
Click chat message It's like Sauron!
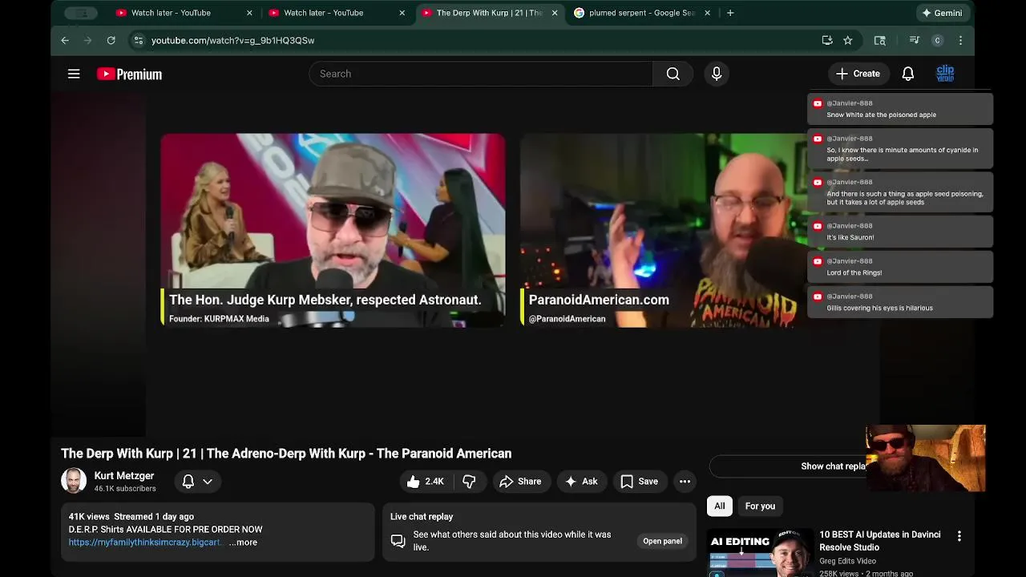point(900,232)
